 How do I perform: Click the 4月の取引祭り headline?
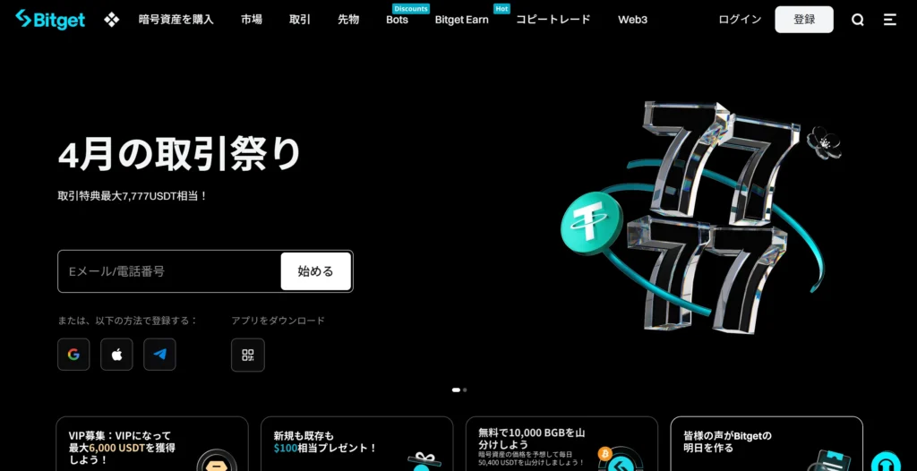pos(179,154)
